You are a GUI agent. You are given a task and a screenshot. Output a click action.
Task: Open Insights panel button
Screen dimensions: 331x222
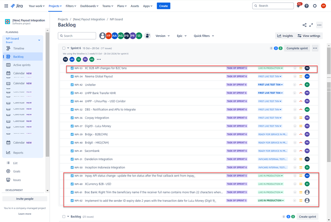[x=285, y=36]
